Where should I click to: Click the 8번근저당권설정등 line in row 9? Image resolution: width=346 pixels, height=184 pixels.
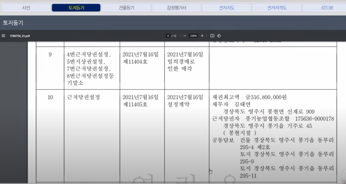(90, 76)
